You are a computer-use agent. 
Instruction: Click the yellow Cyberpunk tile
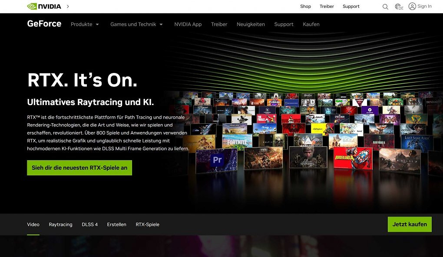322,129
